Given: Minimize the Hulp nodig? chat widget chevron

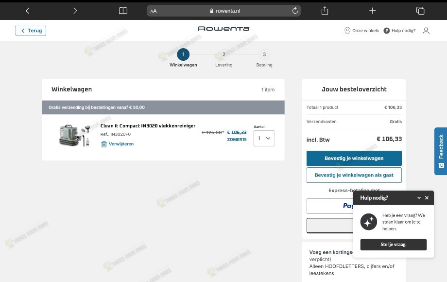Looking at the screenshot, I should 419,198.
